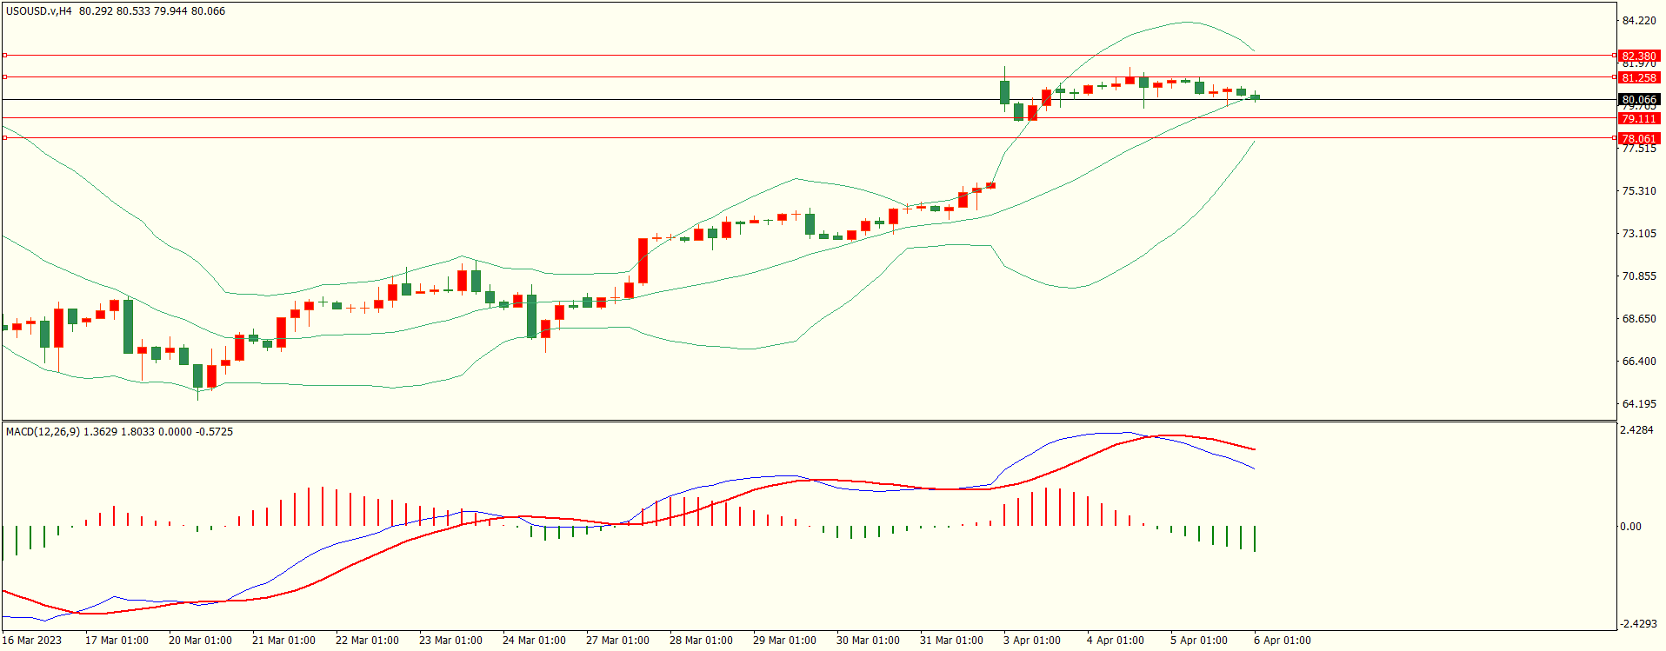Click the 68.650 price axis label
The height and width of the screenshot is (651, 1666).
click(x=1639, y=318)
